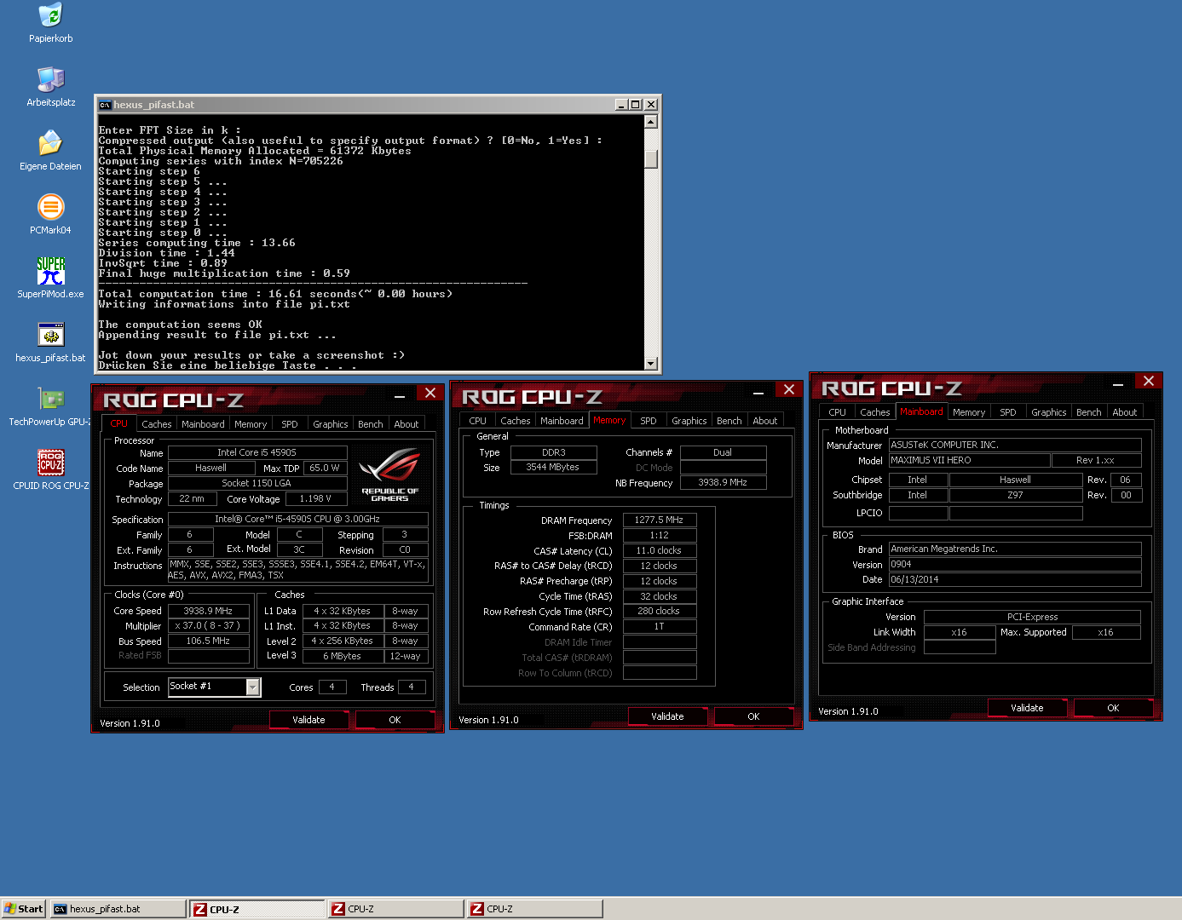
Task: Select Bench tab in the Memory window
Action: pyautogui.click(x=729, y=421)
